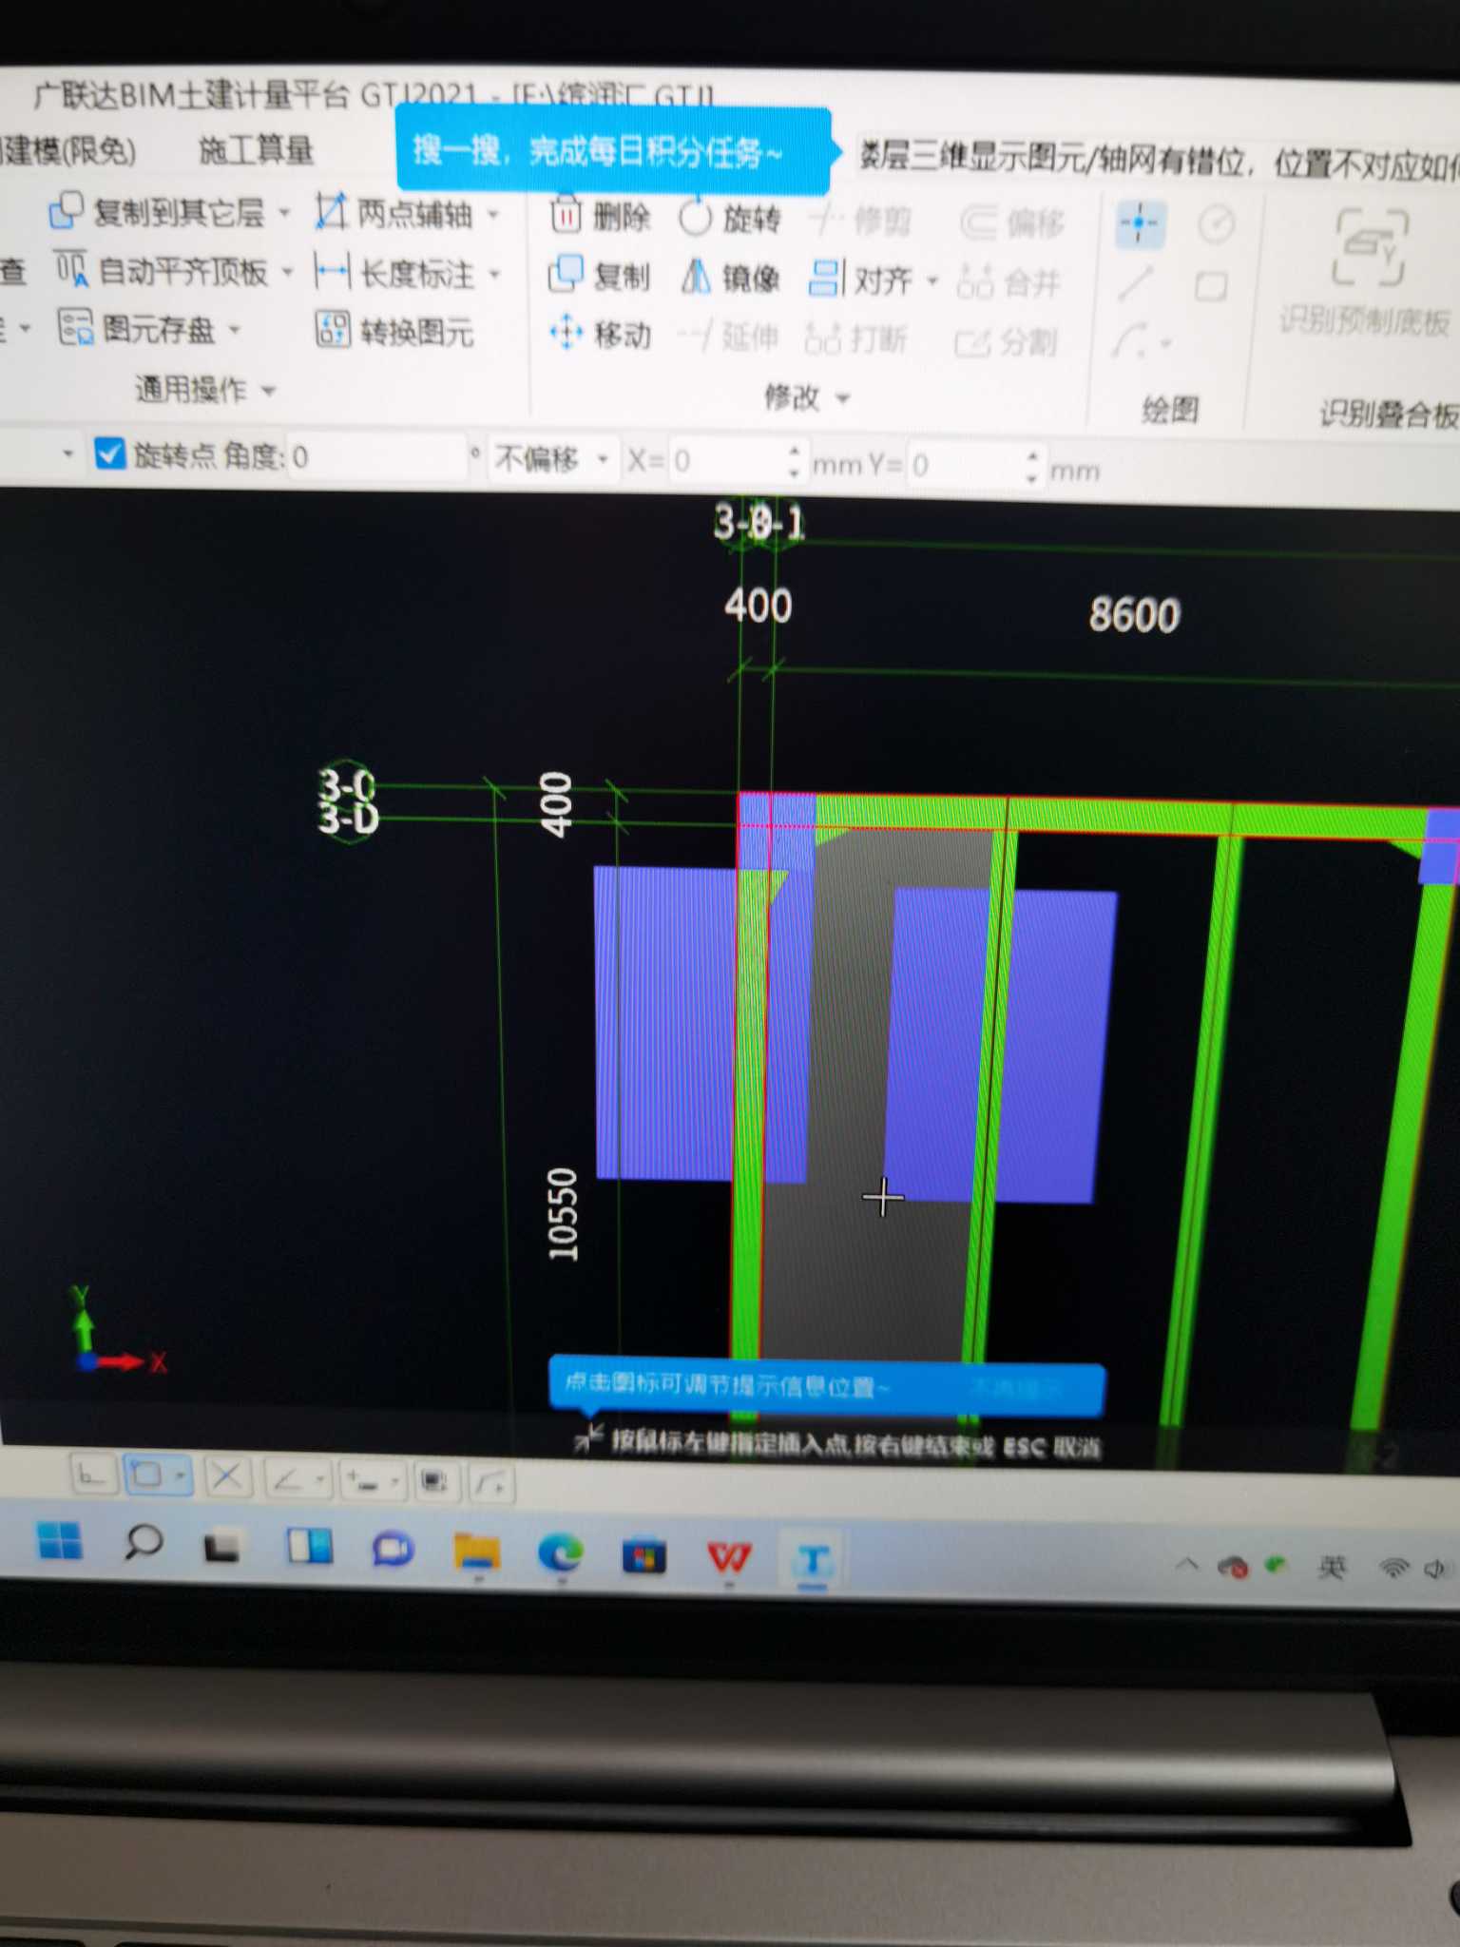The image size is (1460, 1947).
Task: Open the Windows Start menu
Action: [x=61, y=1540]
